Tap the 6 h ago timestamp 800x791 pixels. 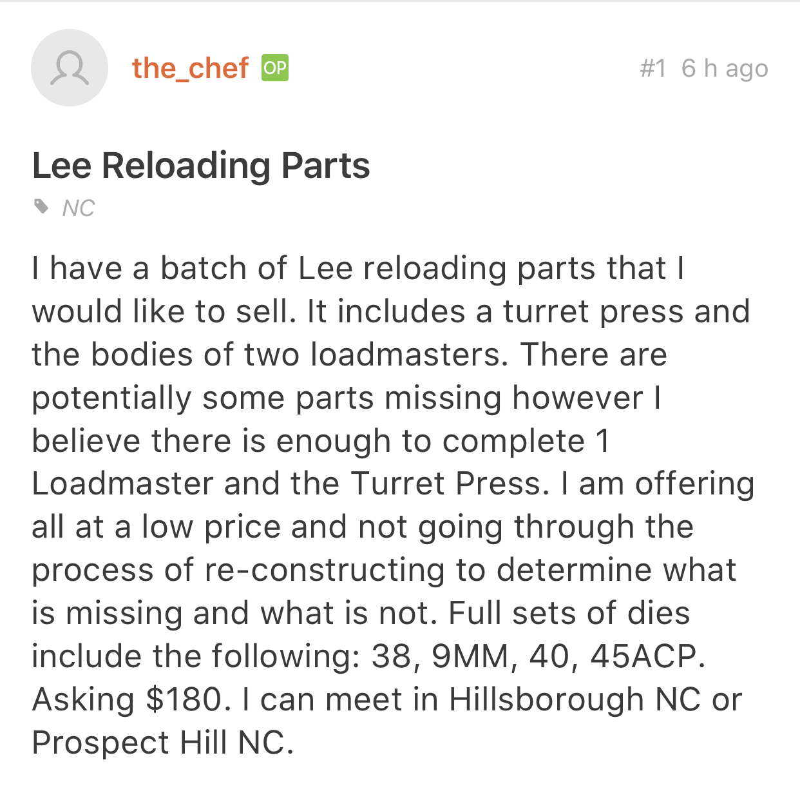pyautogui.click(x=725, y=68)
